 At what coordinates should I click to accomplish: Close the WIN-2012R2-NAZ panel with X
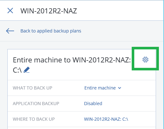[10, 11]
